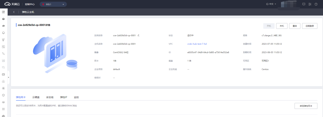The width and height of the screenshot is (323, 117).
Task: Open the 华东1 region dropdown
Action: 53,4
